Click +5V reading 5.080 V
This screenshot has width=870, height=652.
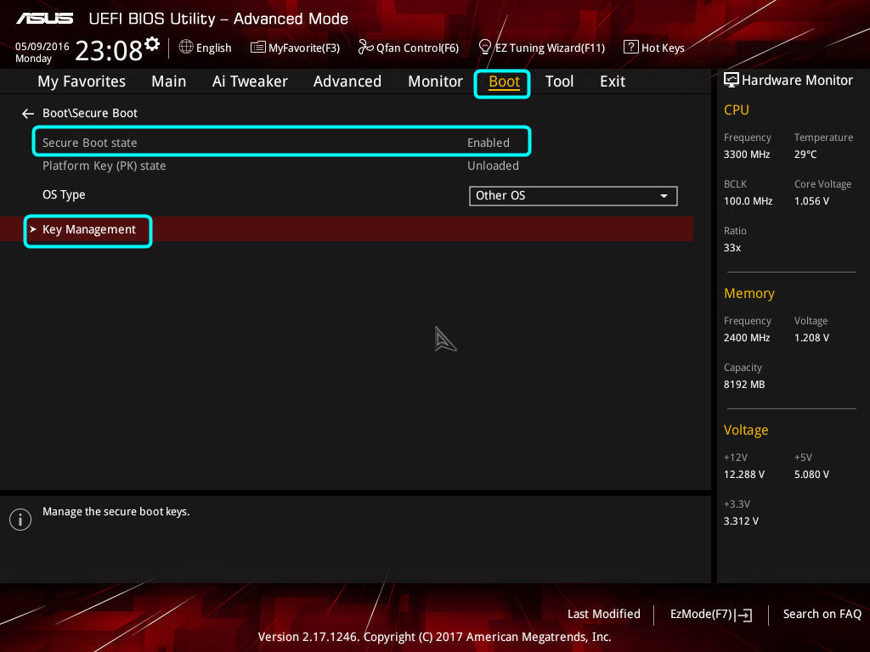point(811,474)
